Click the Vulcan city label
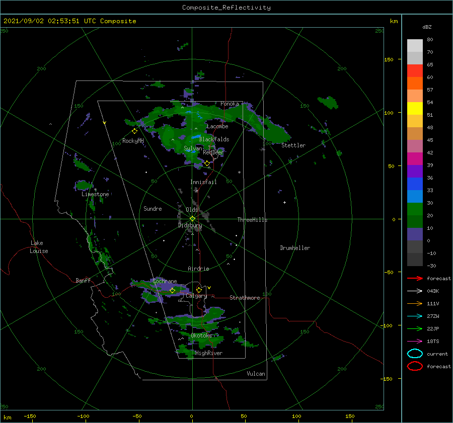Image resolution: width=453 pixels, height=423 pixels. (256, 374)
